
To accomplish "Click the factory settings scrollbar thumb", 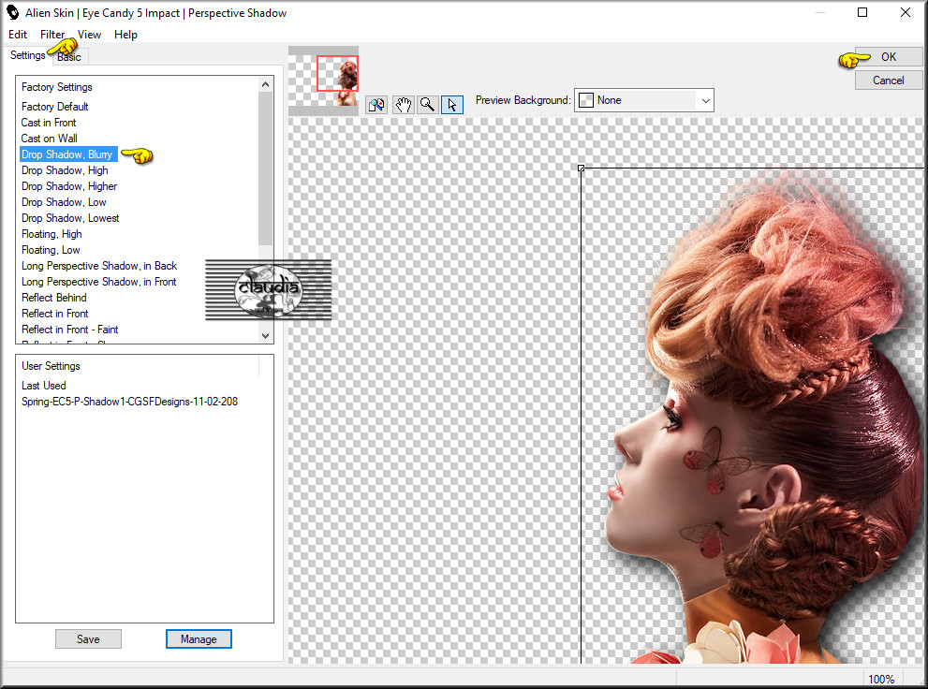I will click(x=266, y=169).
